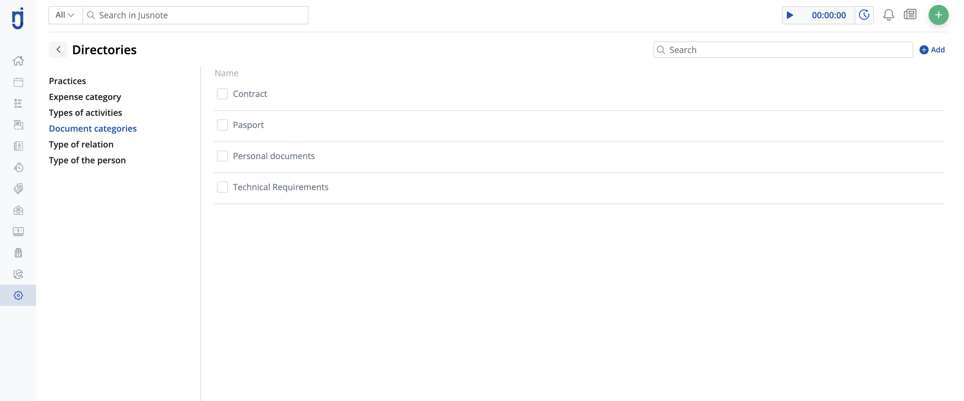Select the Expense category directory
The image size is (964, 401).
coord(85,97)
